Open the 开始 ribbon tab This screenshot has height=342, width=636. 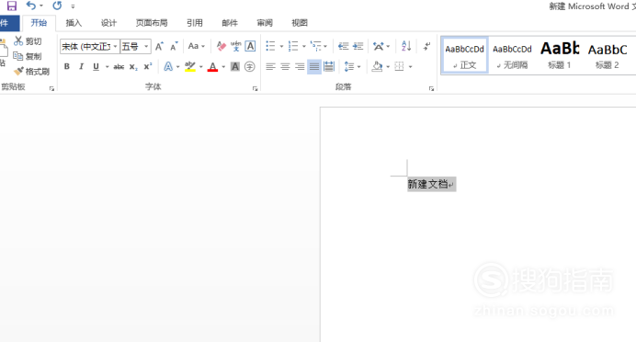(39, 23)
